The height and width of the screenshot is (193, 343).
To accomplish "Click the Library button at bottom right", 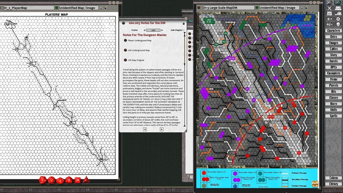I will coord(333,184).
